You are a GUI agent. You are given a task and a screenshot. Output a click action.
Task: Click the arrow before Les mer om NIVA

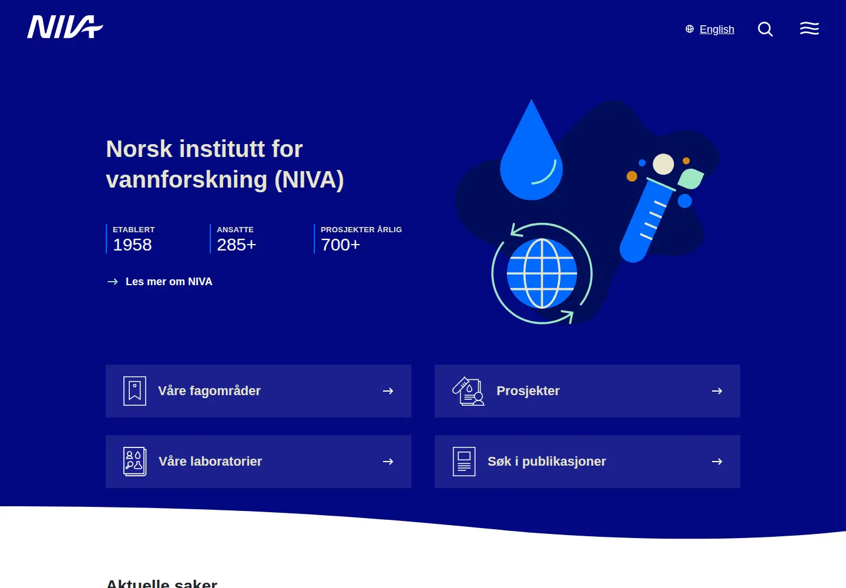pyautogui.click(x=113, y=282)
